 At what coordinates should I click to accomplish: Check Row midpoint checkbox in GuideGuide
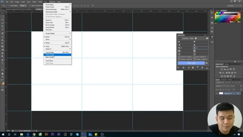pos(194,57)
